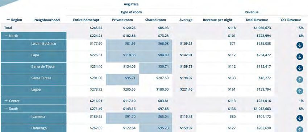Viewport: 308px width, 132px height.
Task: Collapse the South region row
Action: click(x=6, y=108)
